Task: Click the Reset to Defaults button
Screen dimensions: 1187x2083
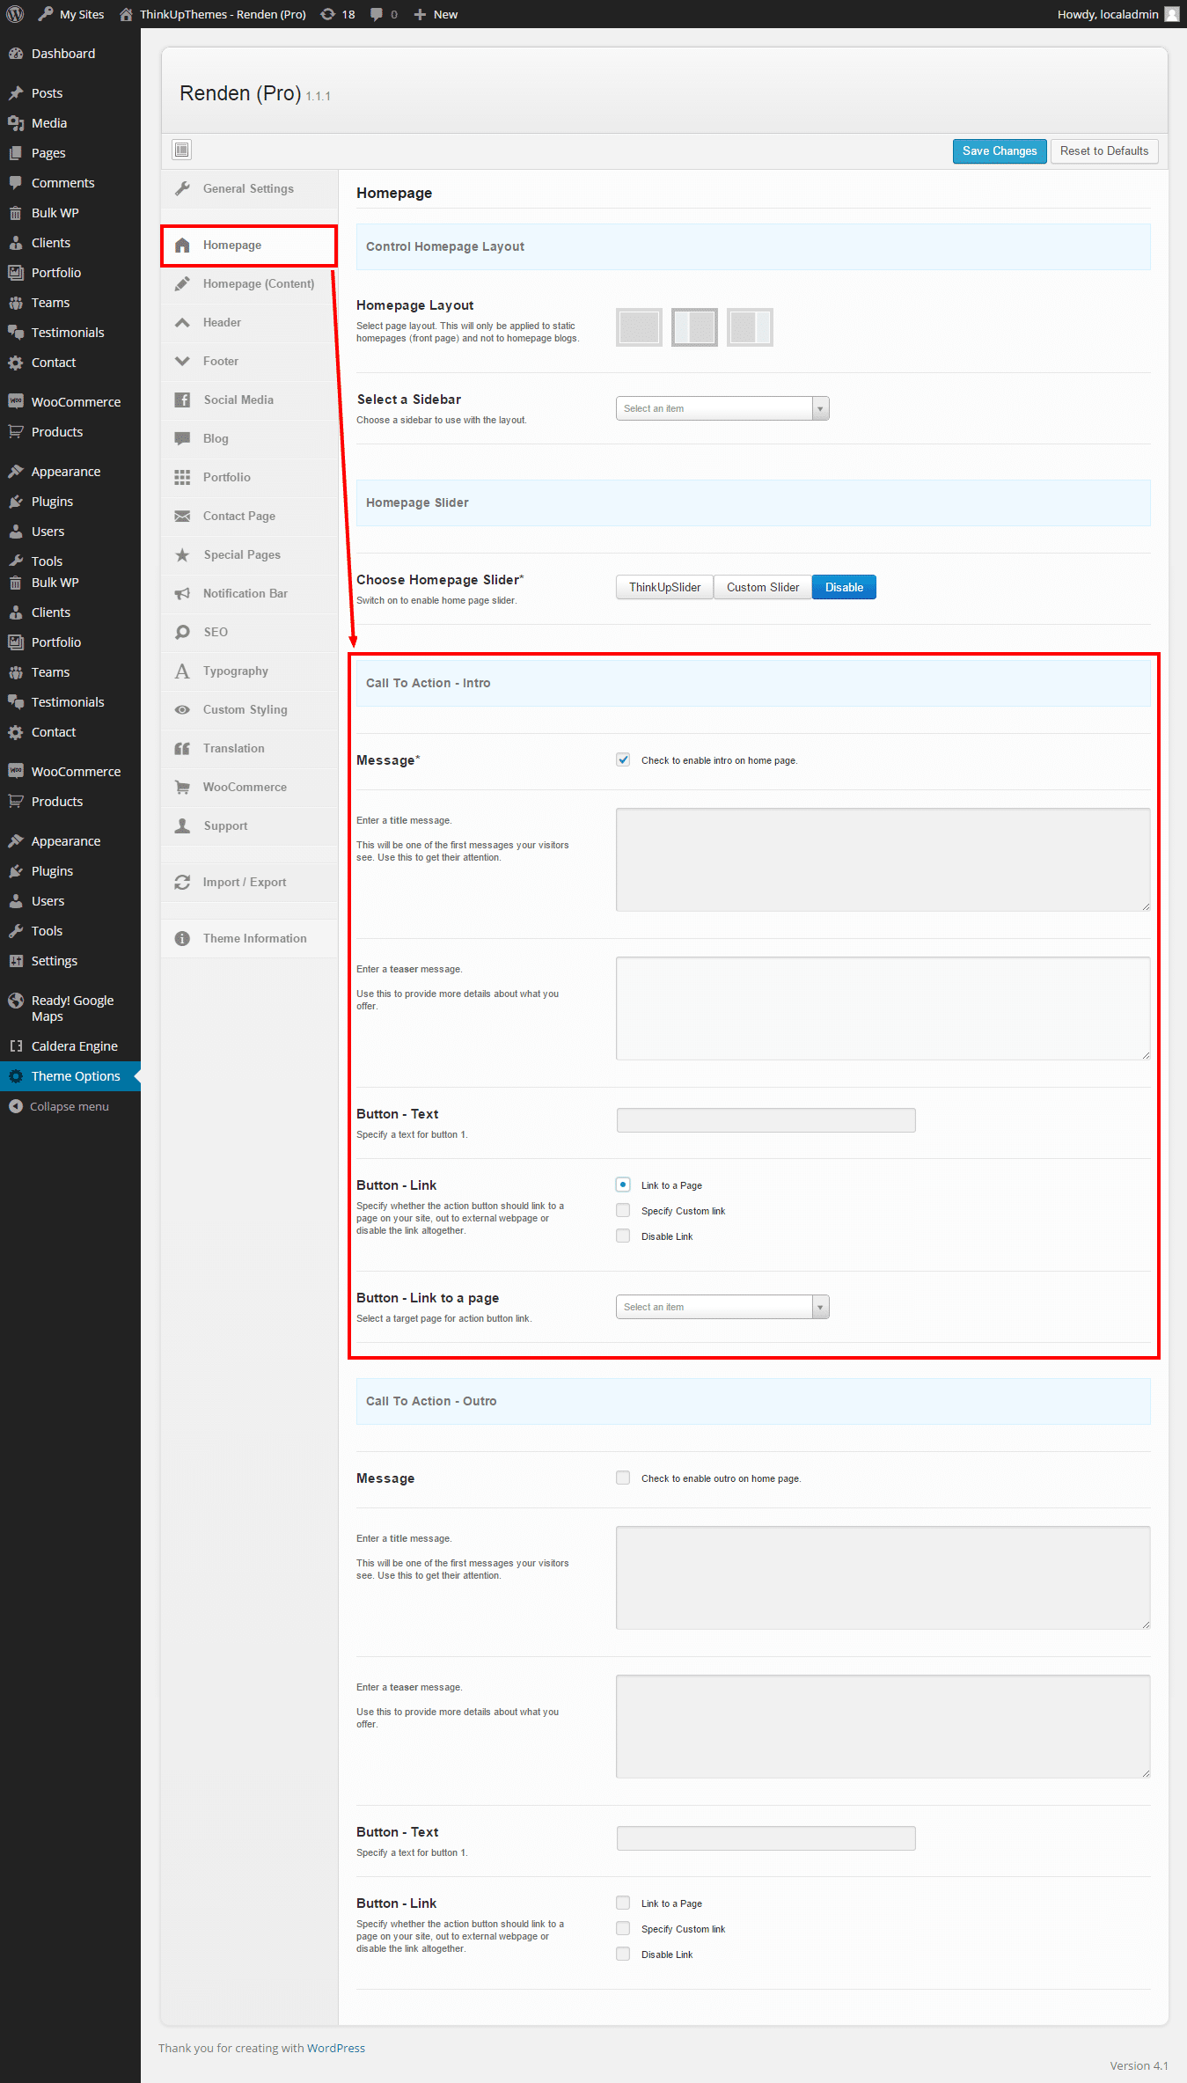Action: tap(1104, 150)
